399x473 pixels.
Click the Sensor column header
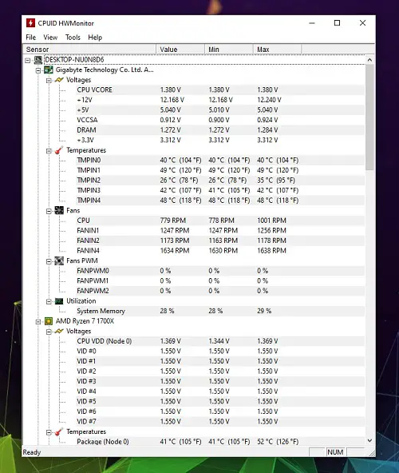click(x=89, y=50)
